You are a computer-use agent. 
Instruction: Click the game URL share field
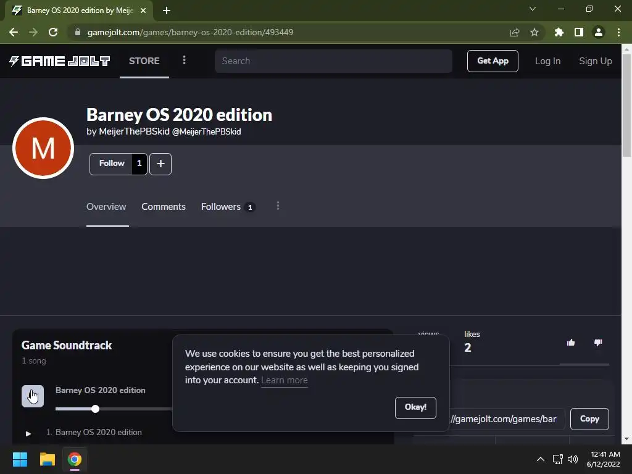tap(507, 419)
